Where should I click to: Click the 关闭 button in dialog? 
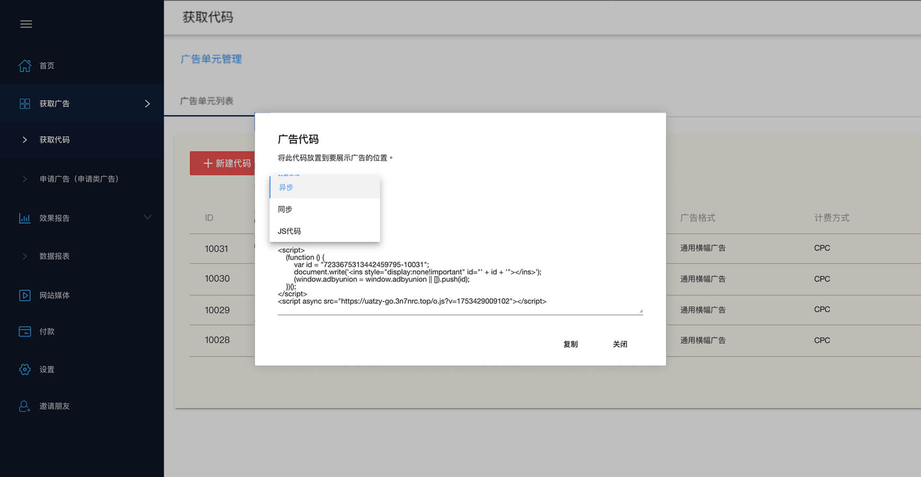[x=620, y=344]
